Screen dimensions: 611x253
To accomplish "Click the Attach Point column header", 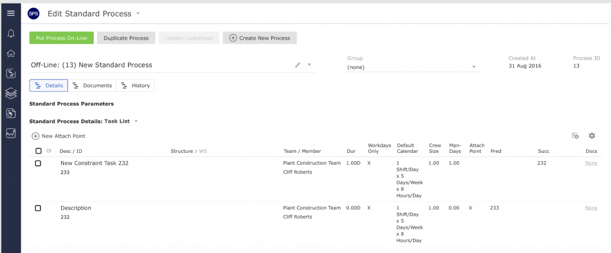I will [477, 148].
